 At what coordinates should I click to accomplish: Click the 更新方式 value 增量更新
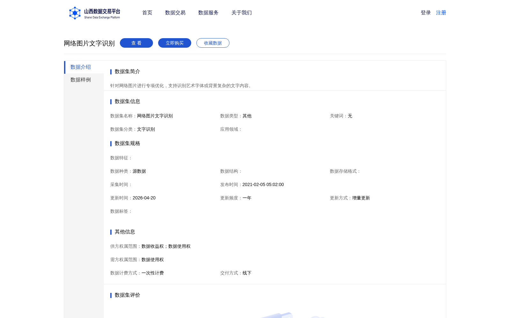pos(361,198)
